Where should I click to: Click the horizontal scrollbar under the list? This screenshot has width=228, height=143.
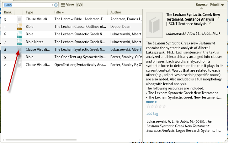click(x=41, y=140)
